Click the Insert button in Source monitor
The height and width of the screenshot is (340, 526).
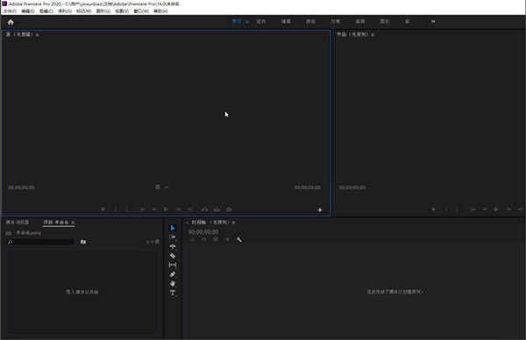click(204, 209)
